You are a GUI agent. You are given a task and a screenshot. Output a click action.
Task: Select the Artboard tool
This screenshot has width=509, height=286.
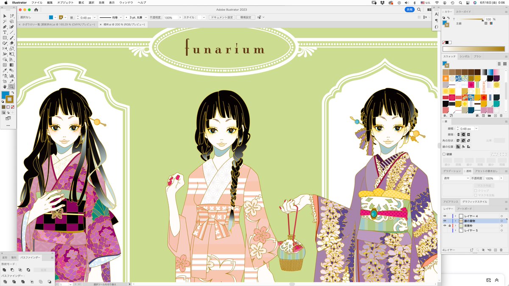tap(5, 81)
